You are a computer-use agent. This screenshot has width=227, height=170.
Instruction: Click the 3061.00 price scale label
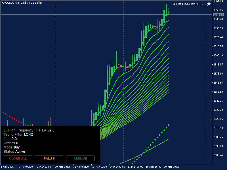point(218,1)
